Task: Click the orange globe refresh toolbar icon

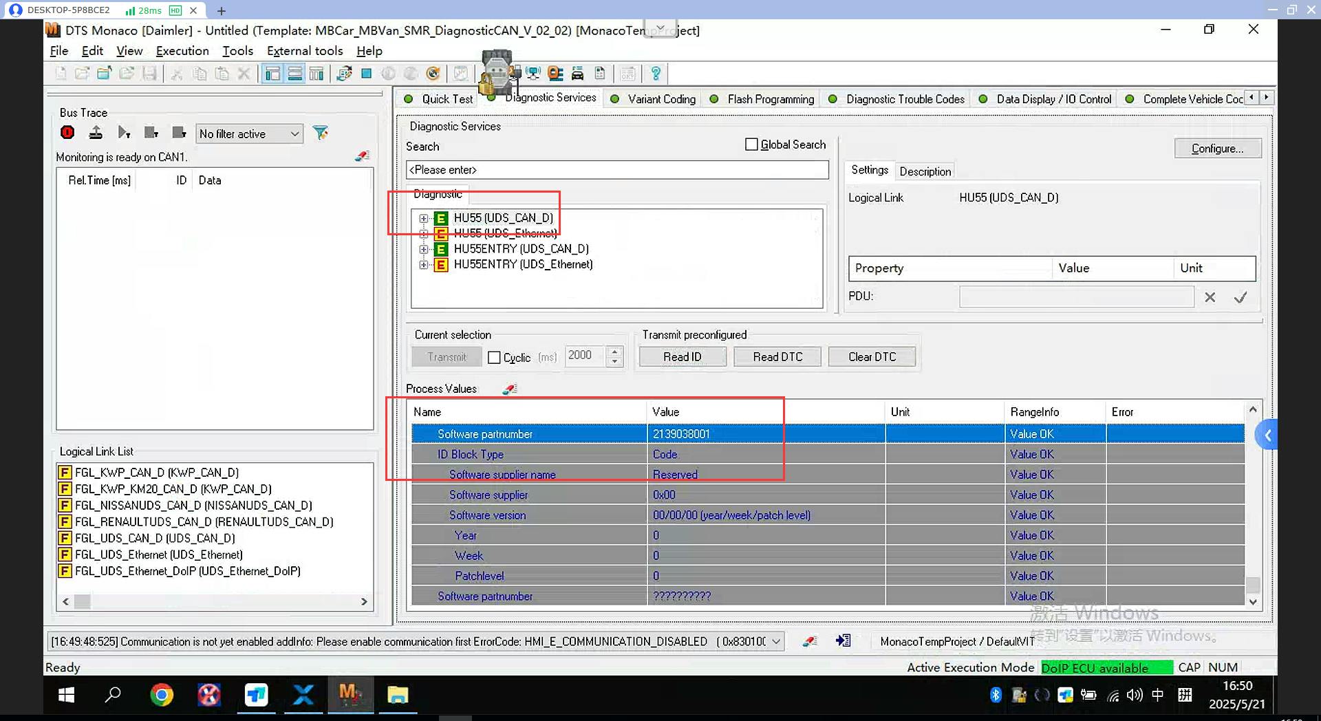Action: [433, 74]
